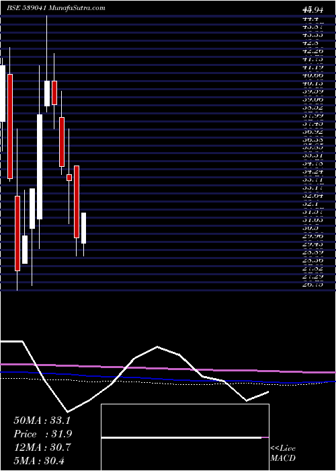
Task: Click the tallest white candlestick body
Action: [40, 167]
